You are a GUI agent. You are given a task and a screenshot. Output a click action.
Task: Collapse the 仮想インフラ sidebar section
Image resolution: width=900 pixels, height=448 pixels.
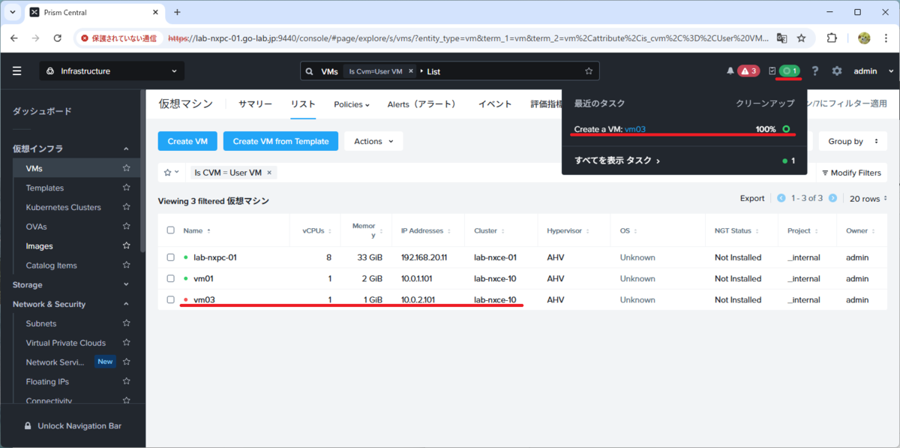coord(126,149)
